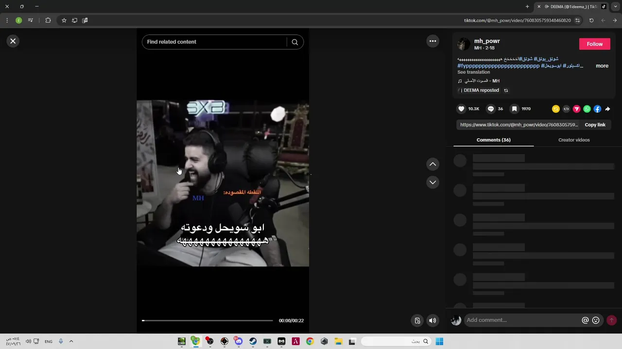
Task: Open Steam from the taskbar
Action: [x=253, y=341]
